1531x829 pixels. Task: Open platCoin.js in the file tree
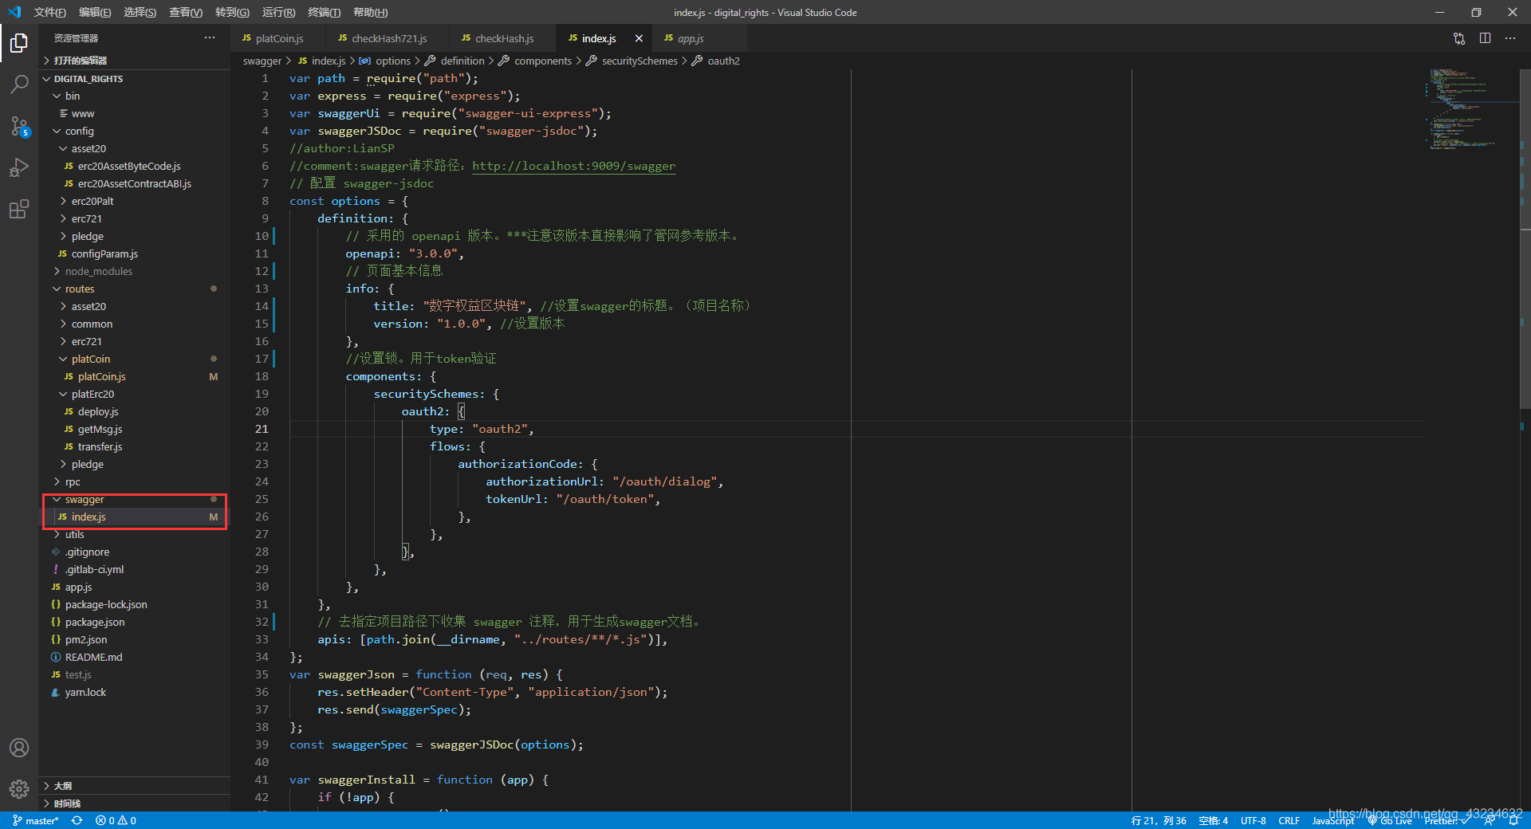coord(134,376)
